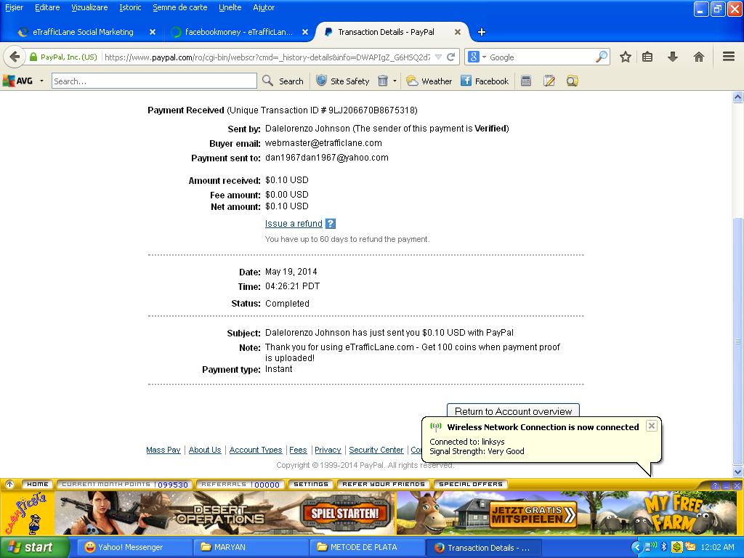The height and width of the screenshot is (558, 744).
Task: Dismiss the wireless network notification balloon
Action: [652, 426]
